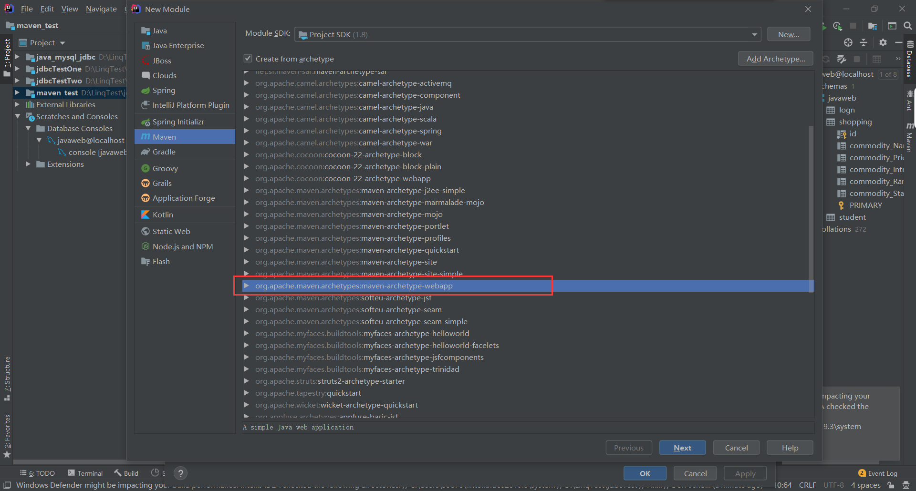
Task: Expand maven-archetype-quickstart archetype node
Action: [x=247, y=250]
